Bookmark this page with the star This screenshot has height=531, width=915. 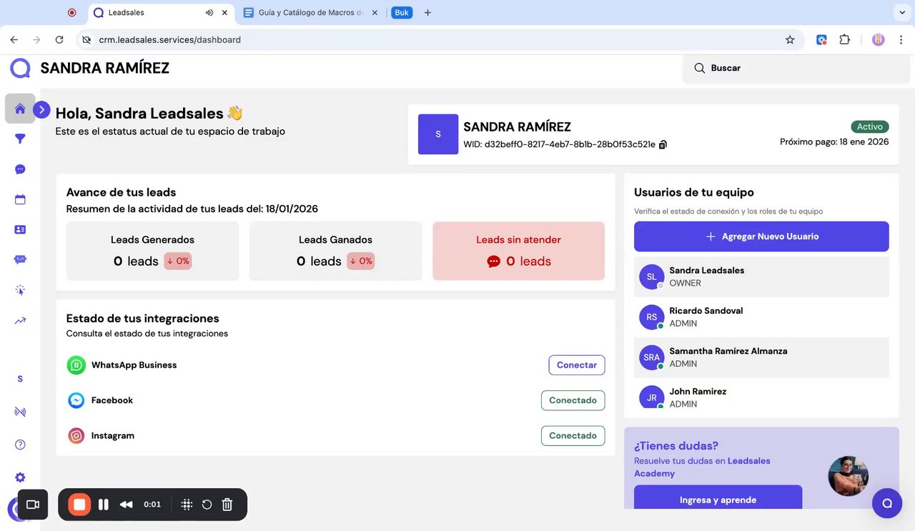click(790, 40)
